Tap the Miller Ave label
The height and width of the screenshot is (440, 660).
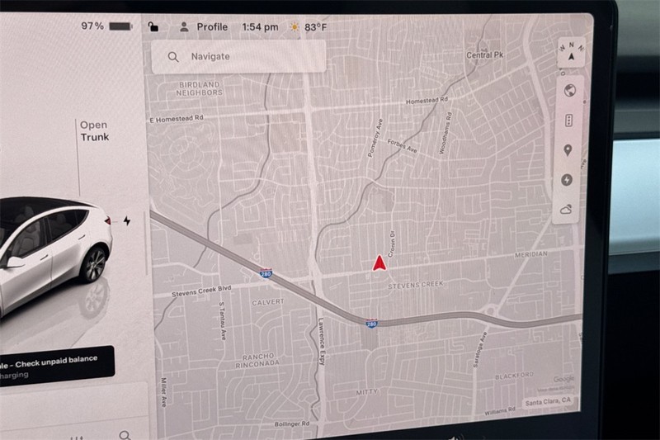click(x=163, y=391)
